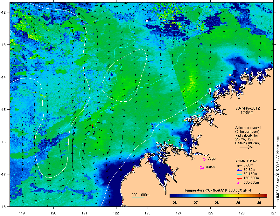Image resolution: width=280 pixels, height=216 pixels.
Task: Click latitude axis label -14
Action: point(3,77)
